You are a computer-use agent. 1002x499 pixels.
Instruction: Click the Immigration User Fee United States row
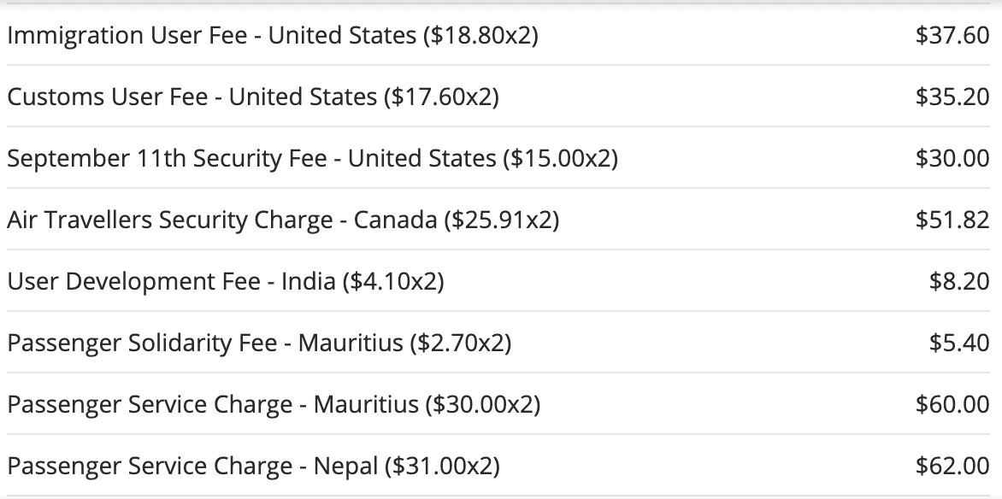(272, 36)
